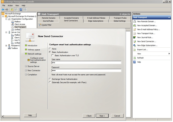The width and height of the screenshot is (173, 122).
Task: Click the New Transport Rule icon
Action: [135, 33]
